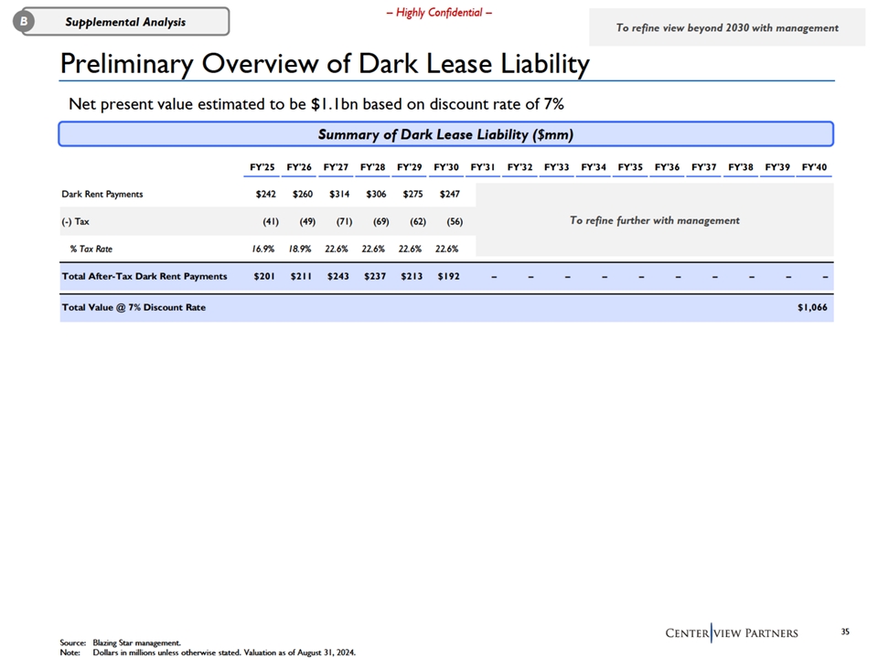
Task: Click the refine view beyond 2030 note box
Action: (726, 28)
